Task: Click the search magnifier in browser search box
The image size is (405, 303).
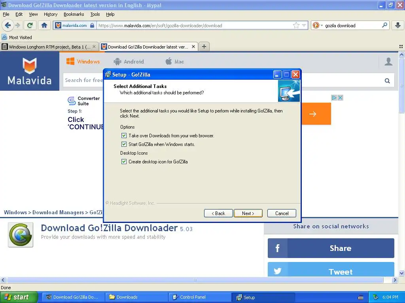Action: [x=384, y=25]
